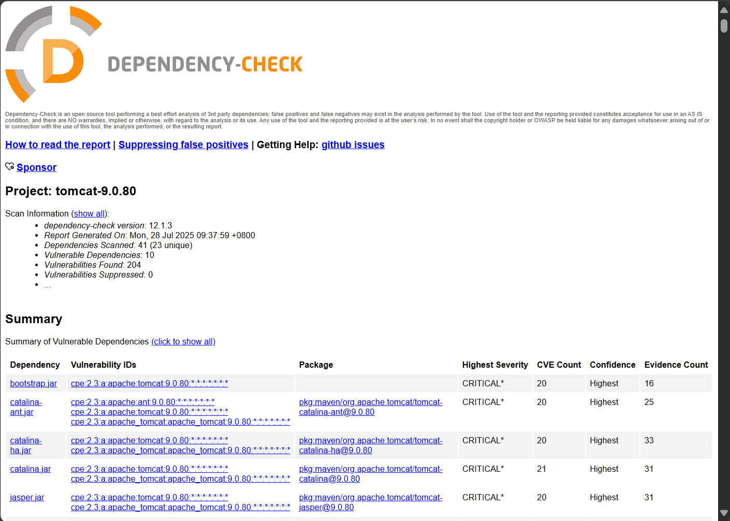Click 'Vulnerabilities Found: 204' entry
The image size is (730, 521).
(92, 265)
